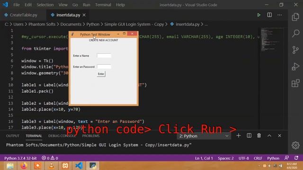The height and width of the screenshot is (170, 303).
Task: Click Phantom Softs in breadcrumb path
Action: pyautogui.click(x=42, y=24)
